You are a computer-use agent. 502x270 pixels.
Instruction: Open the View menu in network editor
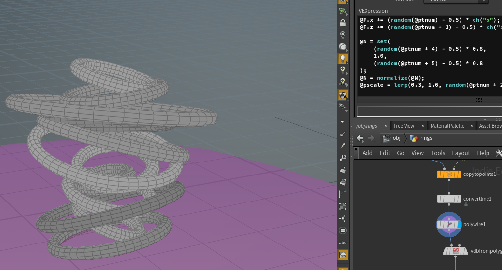tap(418, 153)
